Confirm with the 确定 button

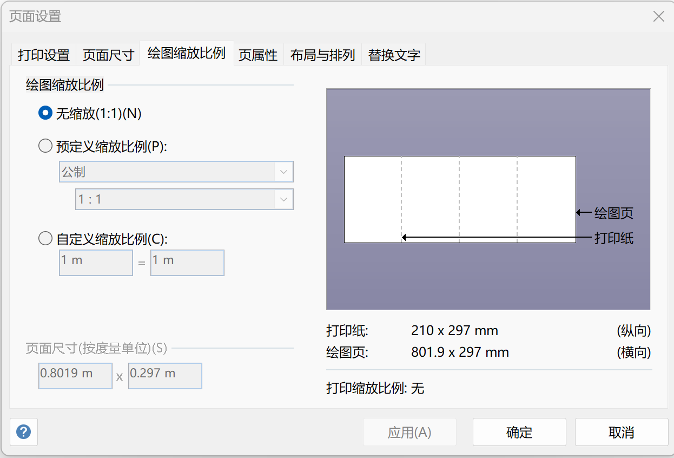click(519, 432)
